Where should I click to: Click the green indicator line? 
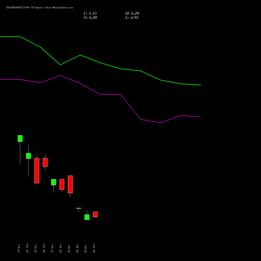pos(101,63)
